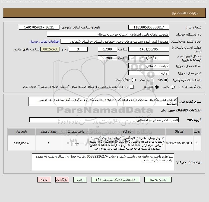209x202 pixels.
Task: Tick the اسناد خزانه اسلامی payment checkbox
Action: (132, 87)
